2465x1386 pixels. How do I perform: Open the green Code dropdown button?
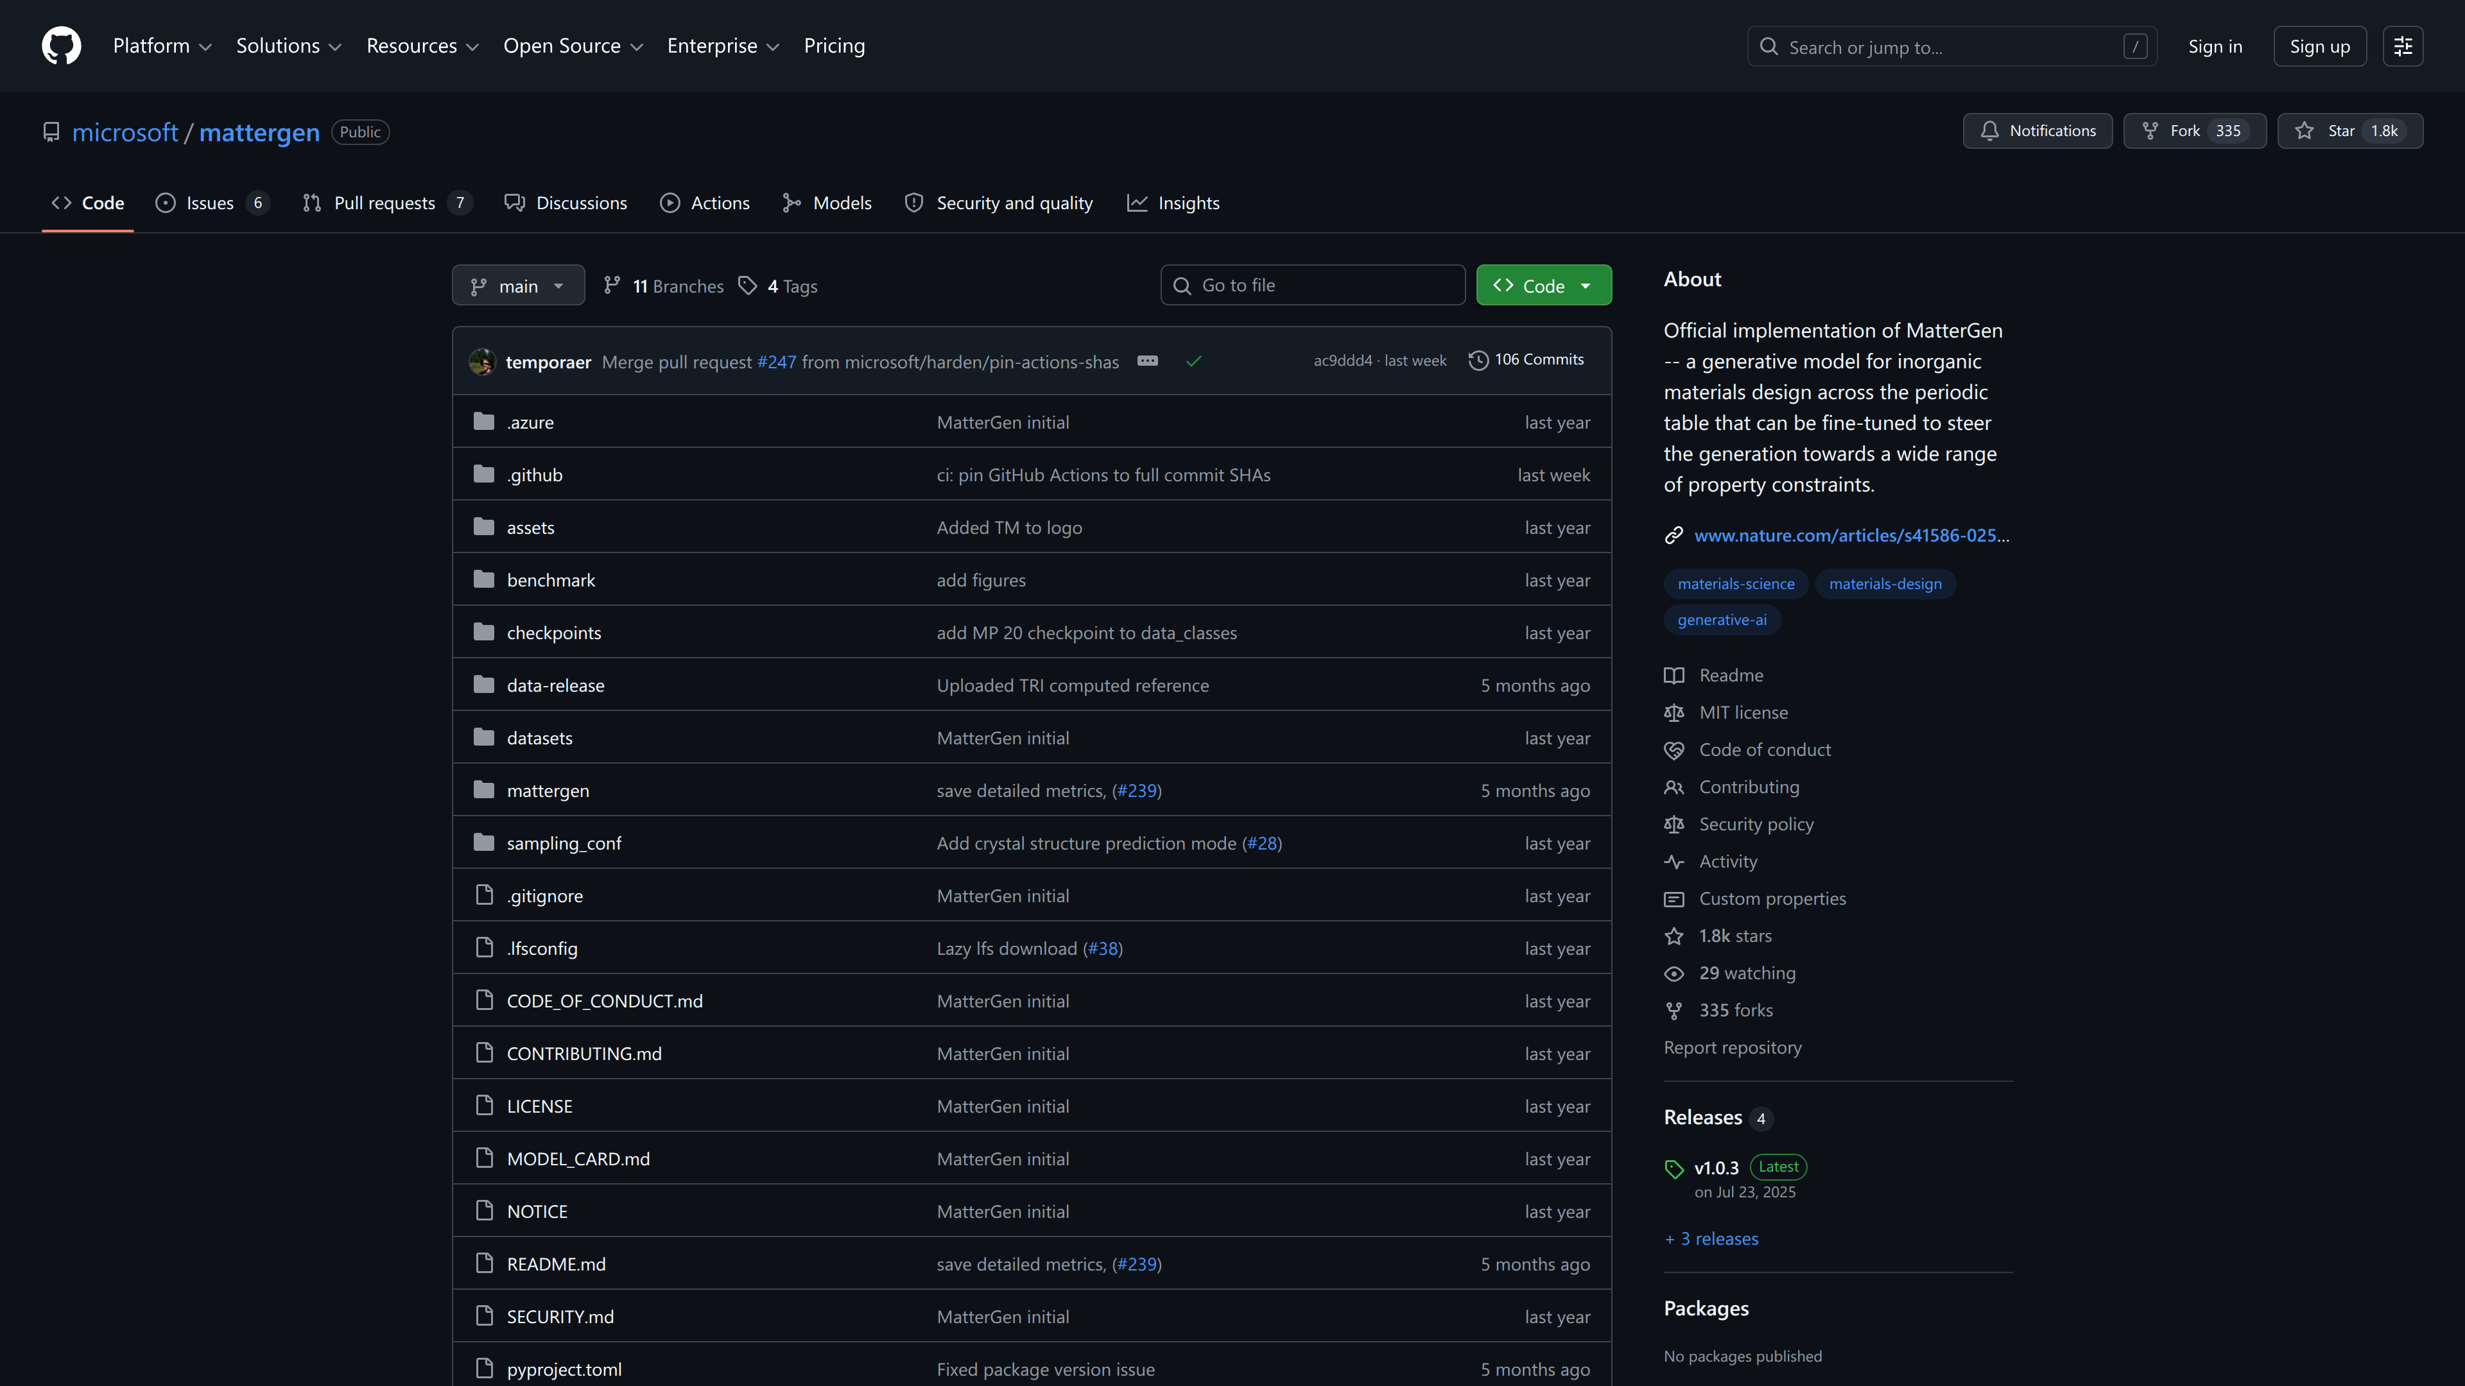[x=1543, y=285]
